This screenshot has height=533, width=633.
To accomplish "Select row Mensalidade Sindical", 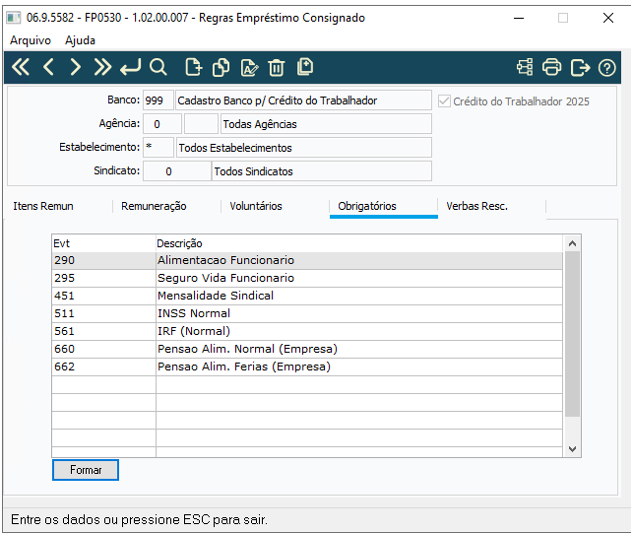I will coord(307,296).
